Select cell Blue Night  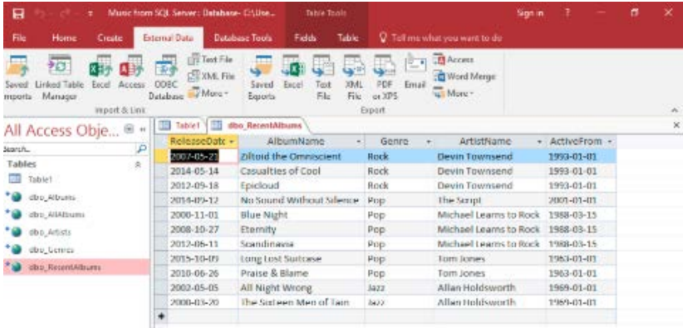[x=302, y=215]
